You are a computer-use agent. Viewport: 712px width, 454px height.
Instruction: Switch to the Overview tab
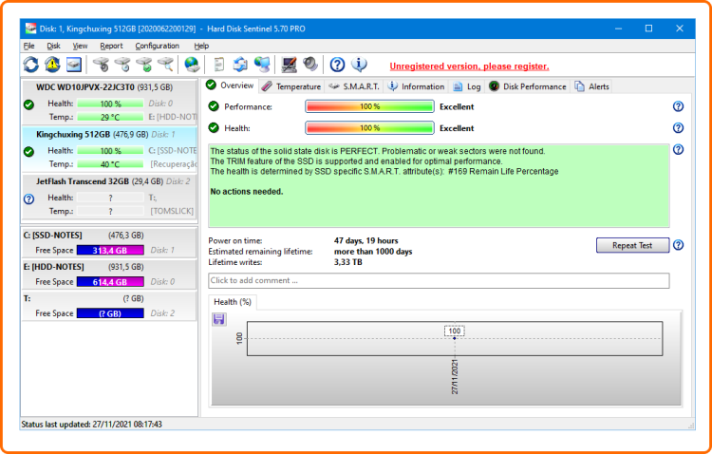coord(230,85)
